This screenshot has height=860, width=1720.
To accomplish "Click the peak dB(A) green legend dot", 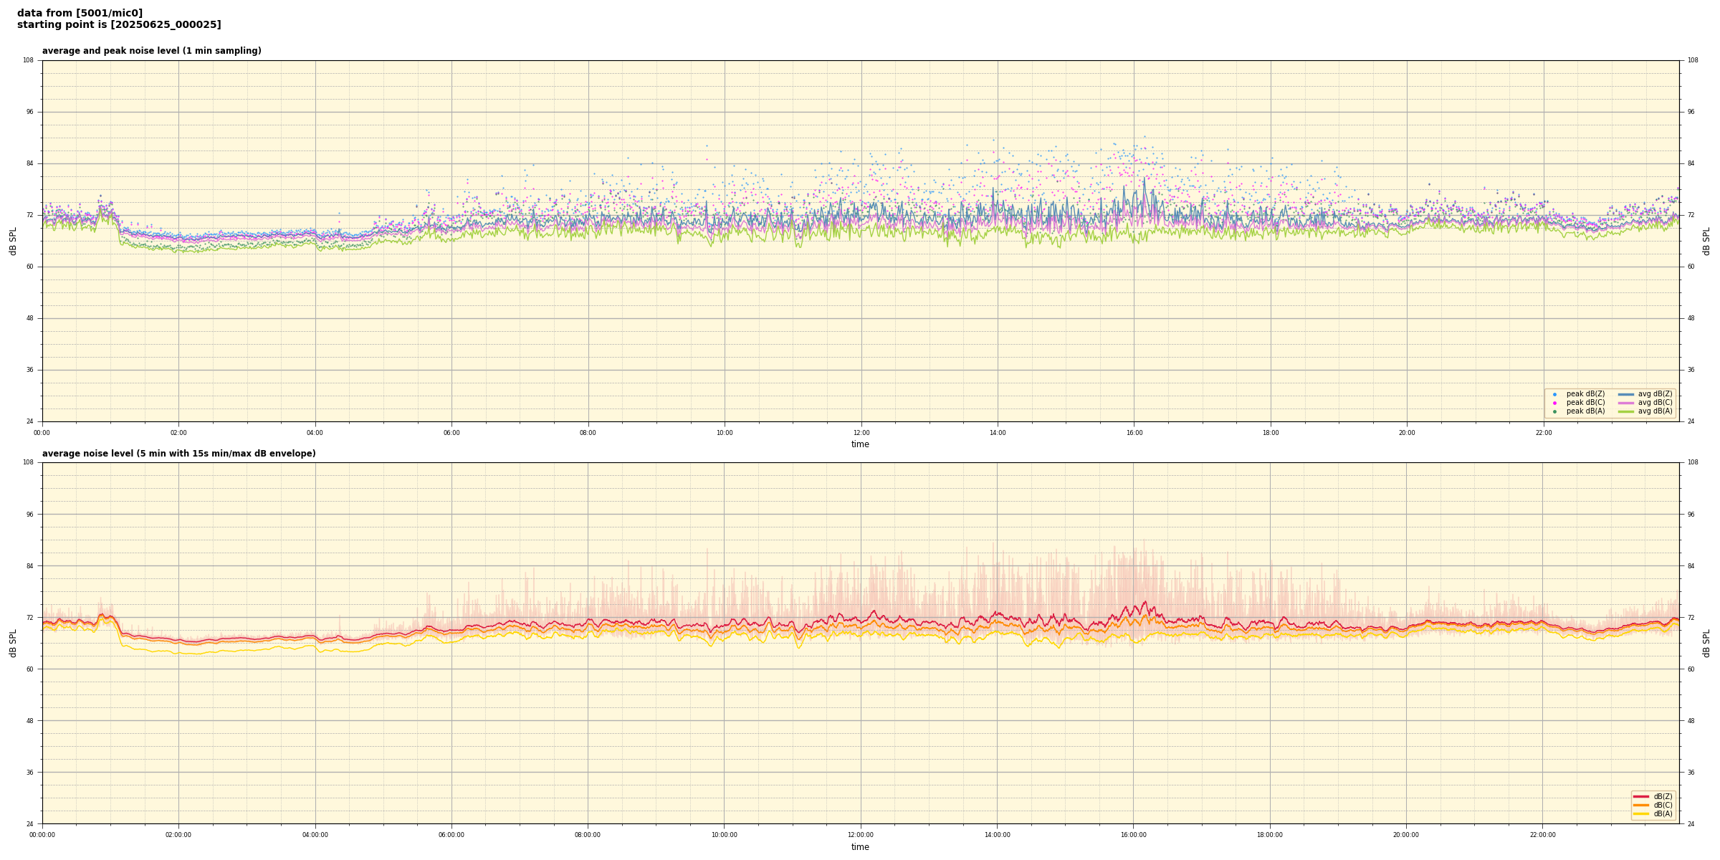I will 1554,411.
